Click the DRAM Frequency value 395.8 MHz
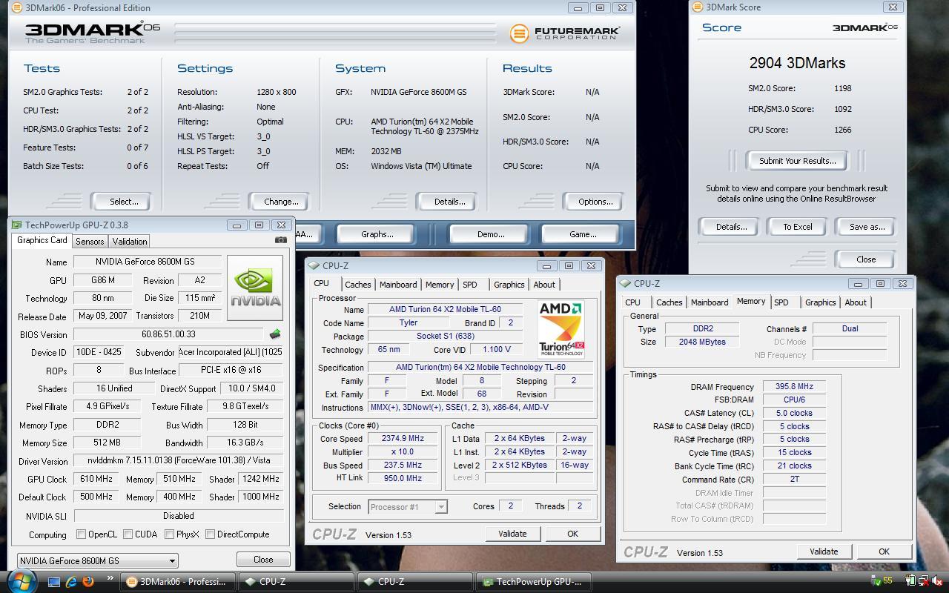Screen dimensions: 949x593 tap(794, 386)
